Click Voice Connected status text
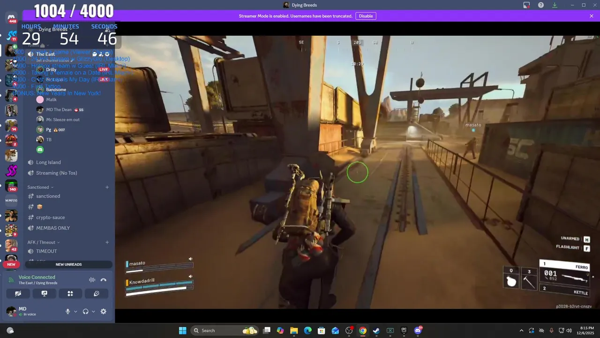Image resolution: width=600 pixels, height=338 pixels. tap(37, 277)
